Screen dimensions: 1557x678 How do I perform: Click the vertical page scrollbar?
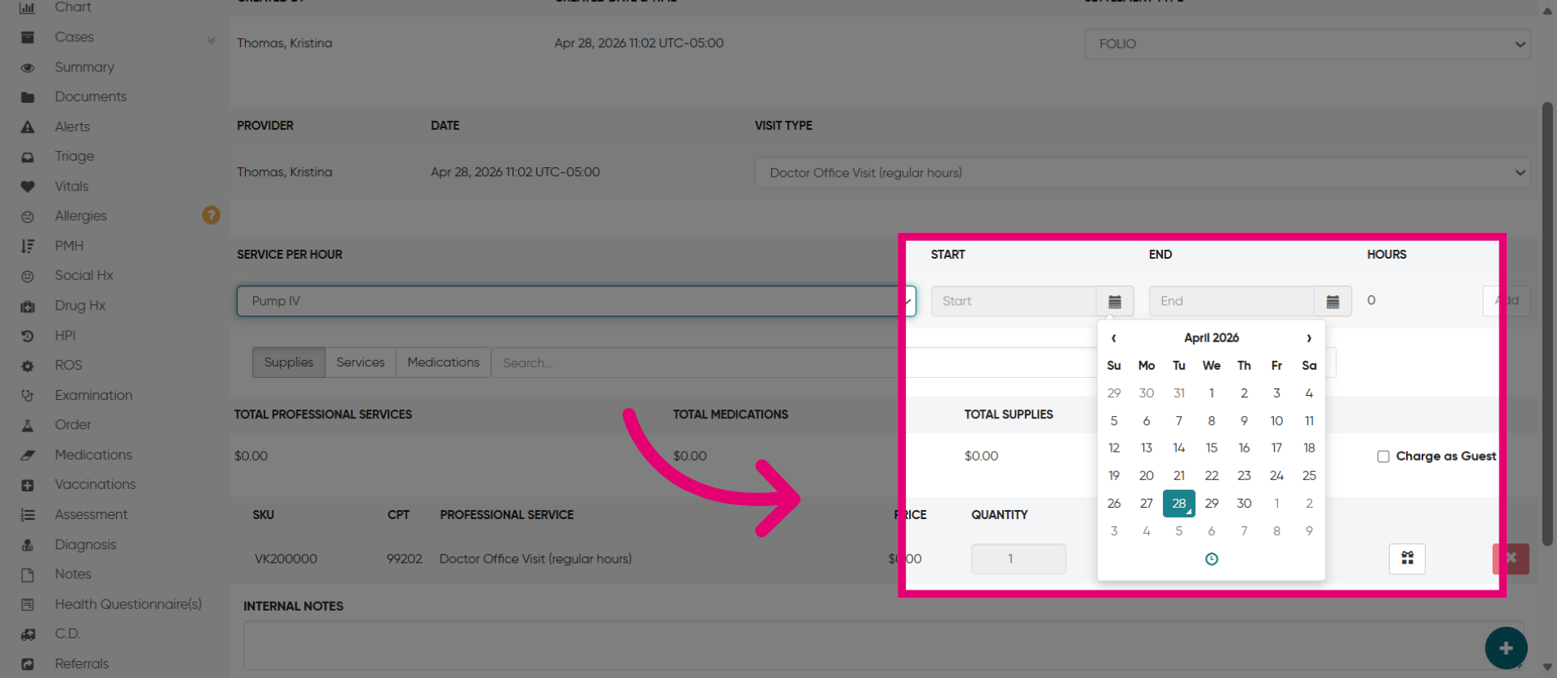[1547, 324]
